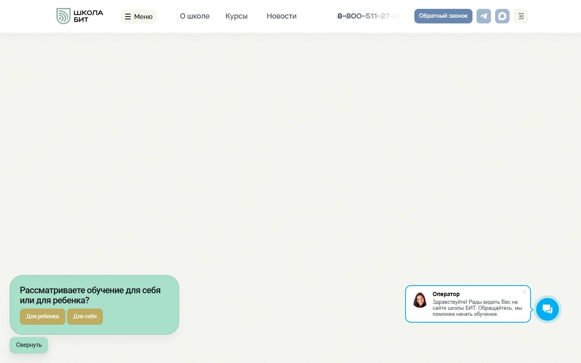
Task: Choose the Для себя option
Action: 85,316
